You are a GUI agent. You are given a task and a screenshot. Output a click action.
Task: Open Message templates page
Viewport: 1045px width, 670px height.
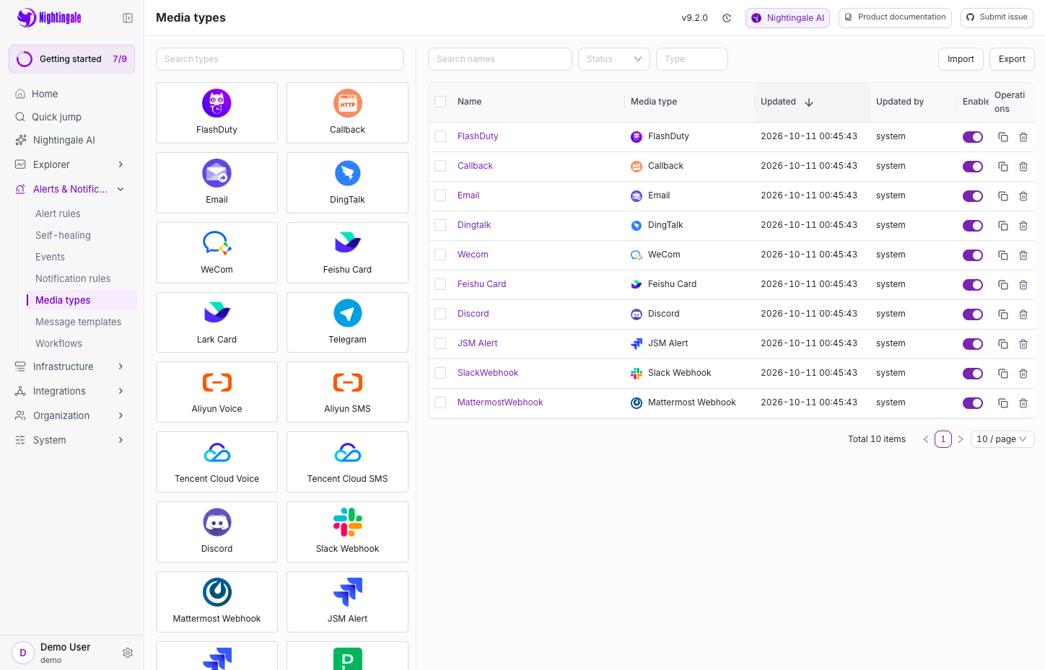coord(78,322)
